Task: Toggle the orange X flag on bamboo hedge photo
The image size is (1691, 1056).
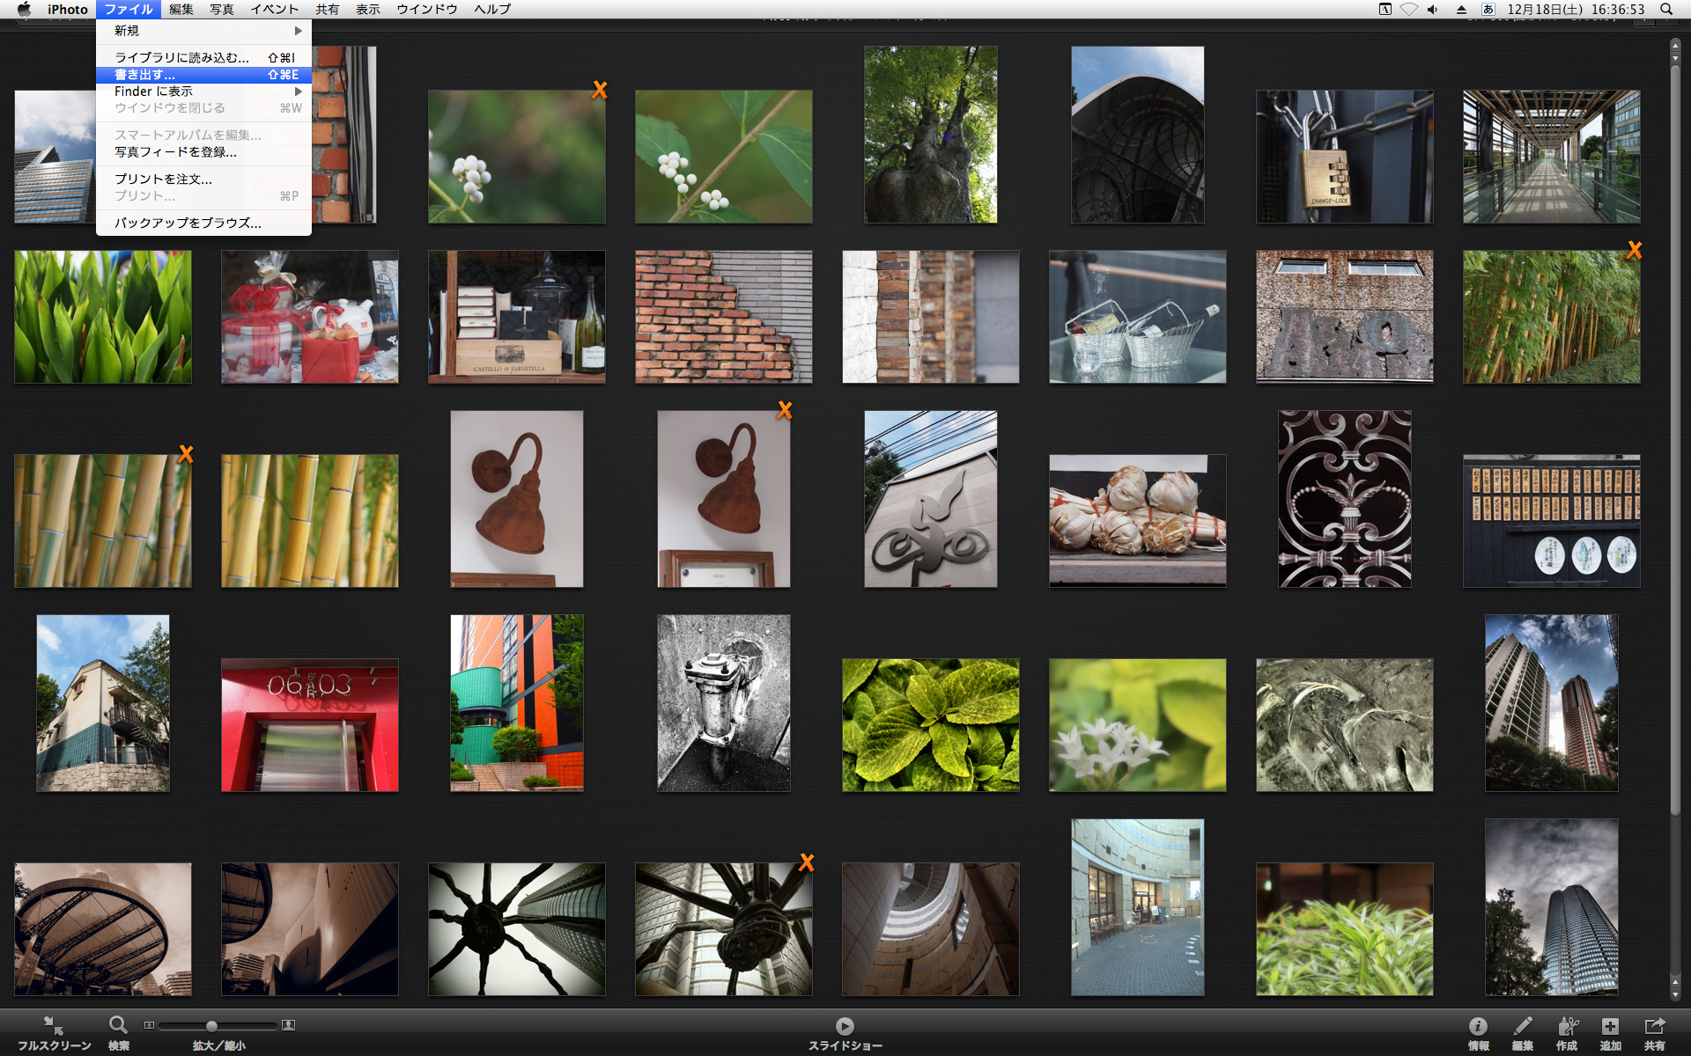Action: point(1635,251)
